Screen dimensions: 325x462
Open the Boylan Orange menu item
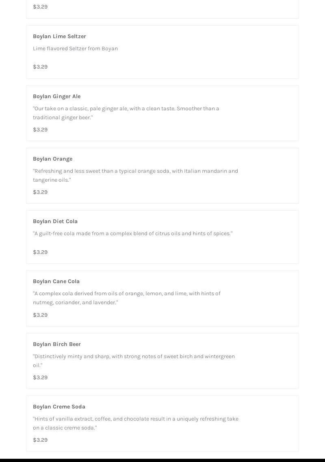click(52, 159)
